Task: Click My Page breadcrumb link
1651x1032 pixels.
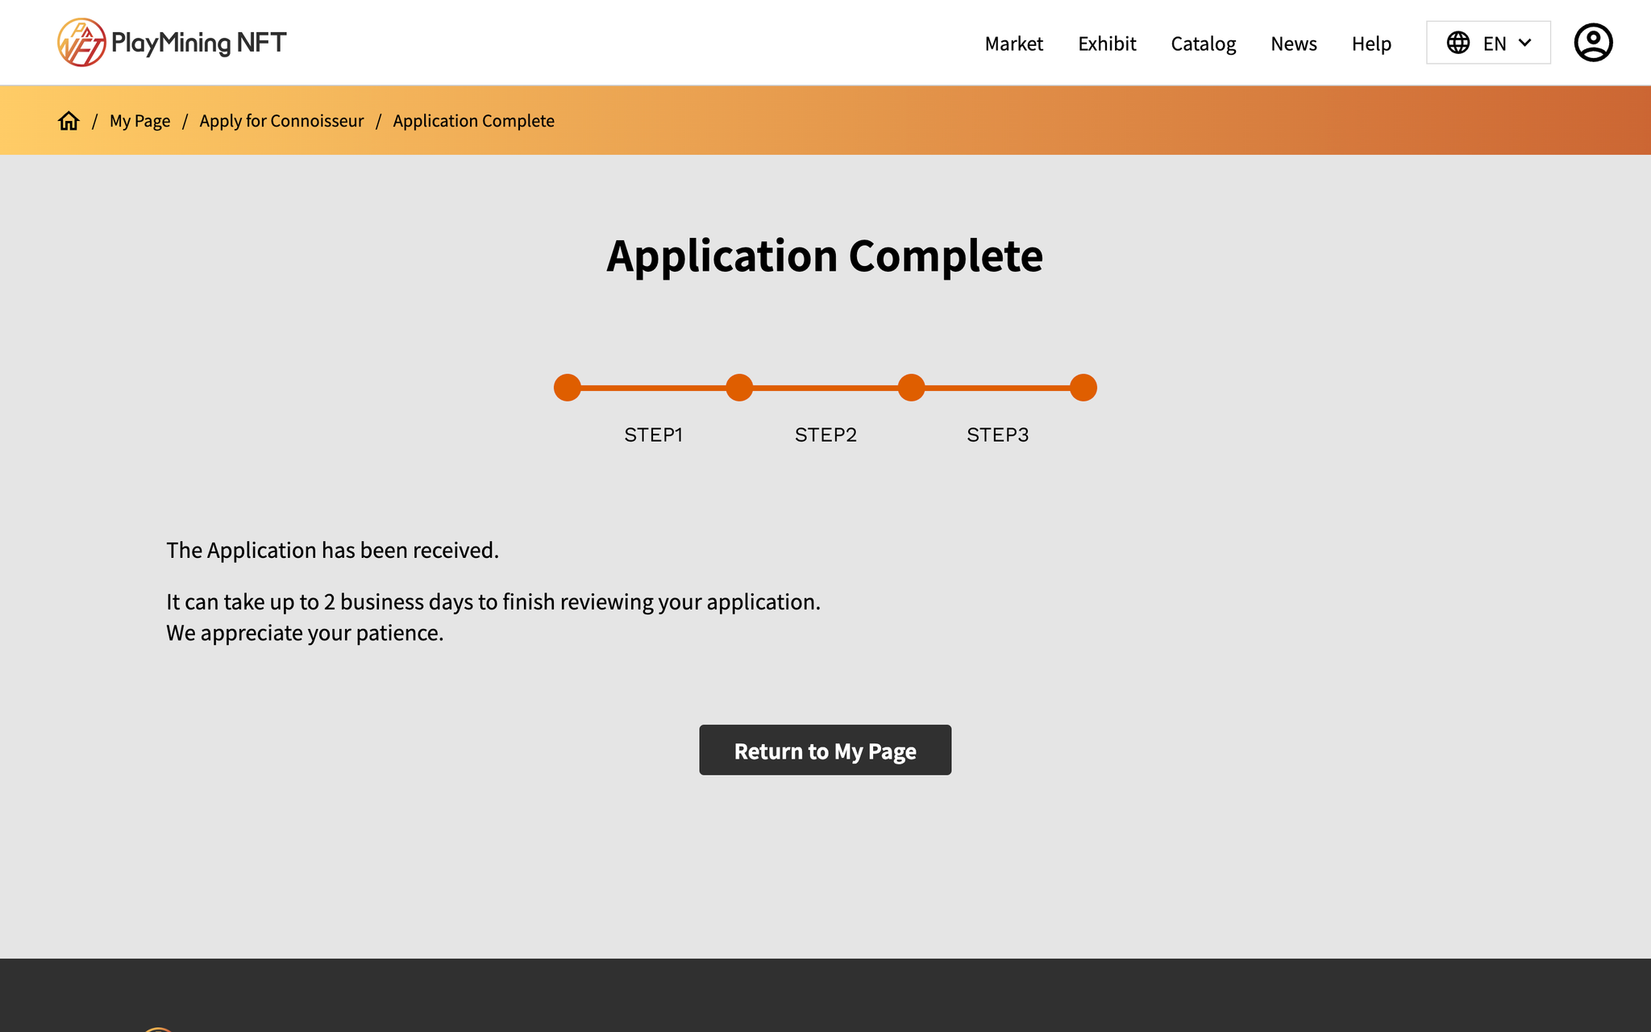Action: pyautogui.click(x=139, y=121)
